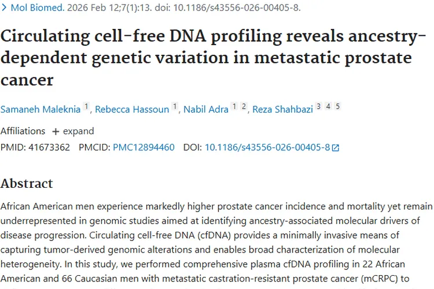Open author Samaneh Maleknia's link
Viewport: 434px width, 289px height.
41,109
